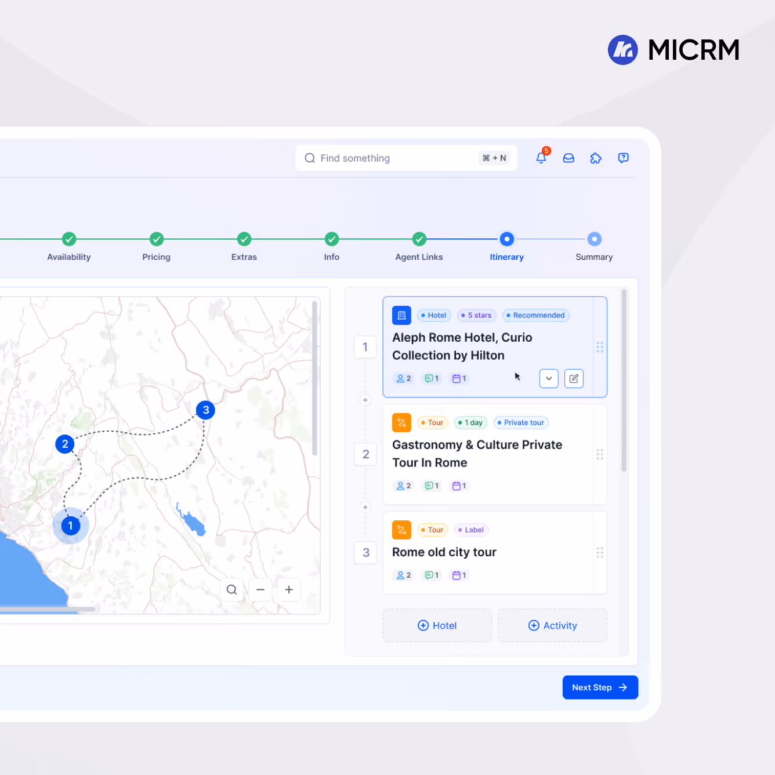Click the Label tag on Rome old city tour
775x775 pixels.
pyautogui.click(x=472, y=530)
